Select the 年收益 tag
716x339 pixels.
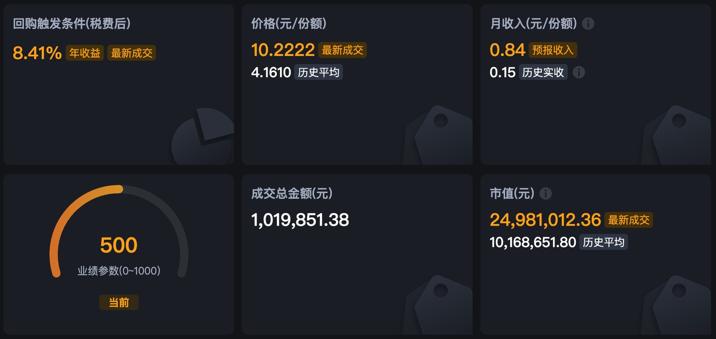coord(85,53)
